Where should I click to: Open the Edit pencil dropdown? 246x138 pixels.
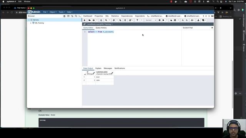(131, 20)
